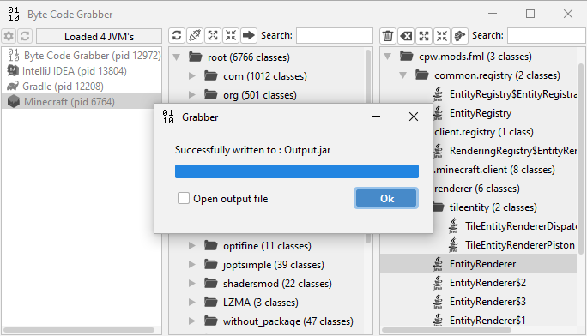Expand the shadersmod (22 classes) folder
Image resolution: width=587 pixels, height=336 pixels.
pyautogui.click(x=192, y=284)
